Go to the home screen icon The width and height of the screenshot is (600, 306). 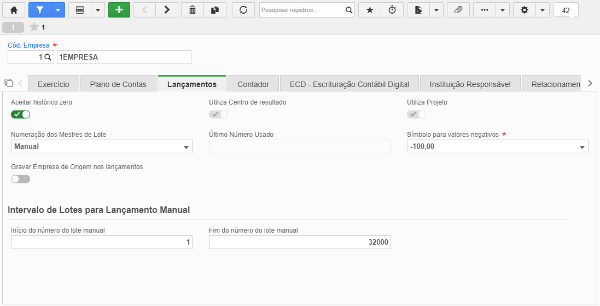(x=14, y=10)
